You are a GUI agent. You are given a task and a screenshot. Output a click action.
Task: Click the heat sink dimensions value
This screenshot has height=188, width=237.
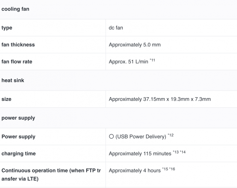point(159,99)
